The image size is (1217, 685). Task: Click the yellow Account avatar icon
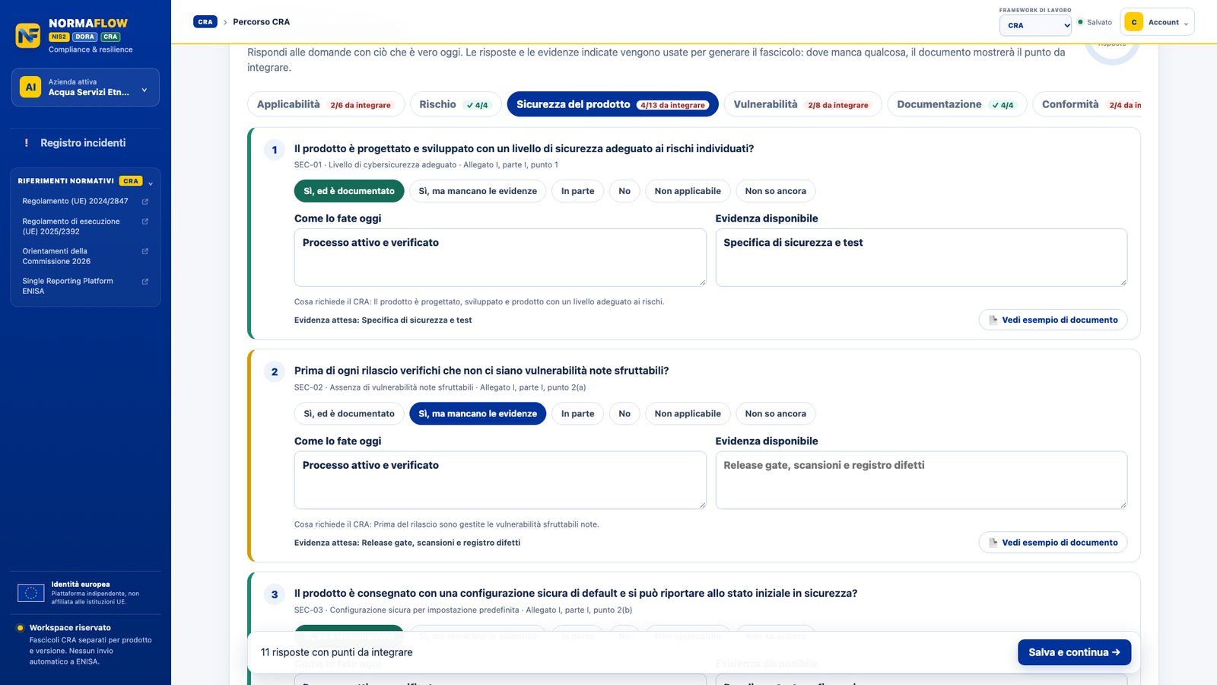click(1134, 22)
